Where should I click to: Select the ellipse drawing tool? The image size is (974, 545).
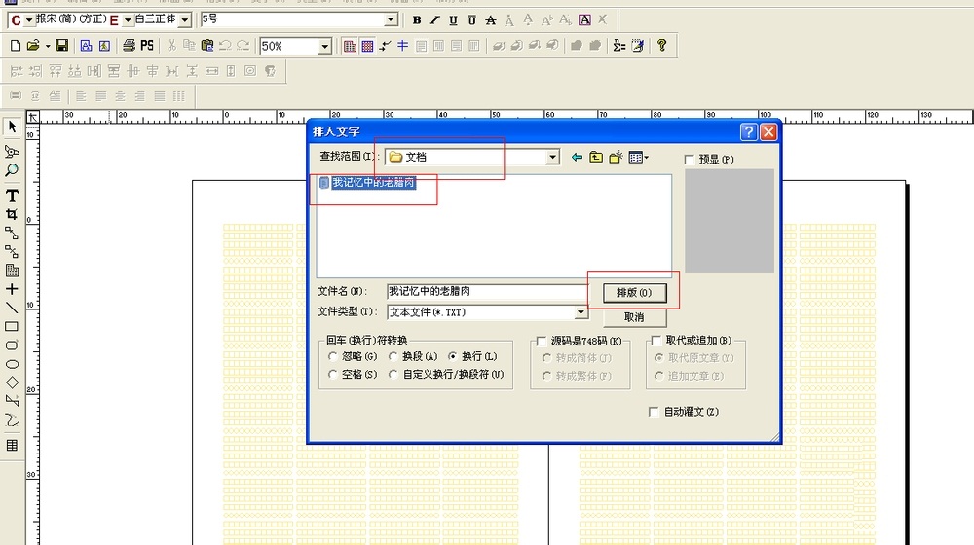pos(12,364)
